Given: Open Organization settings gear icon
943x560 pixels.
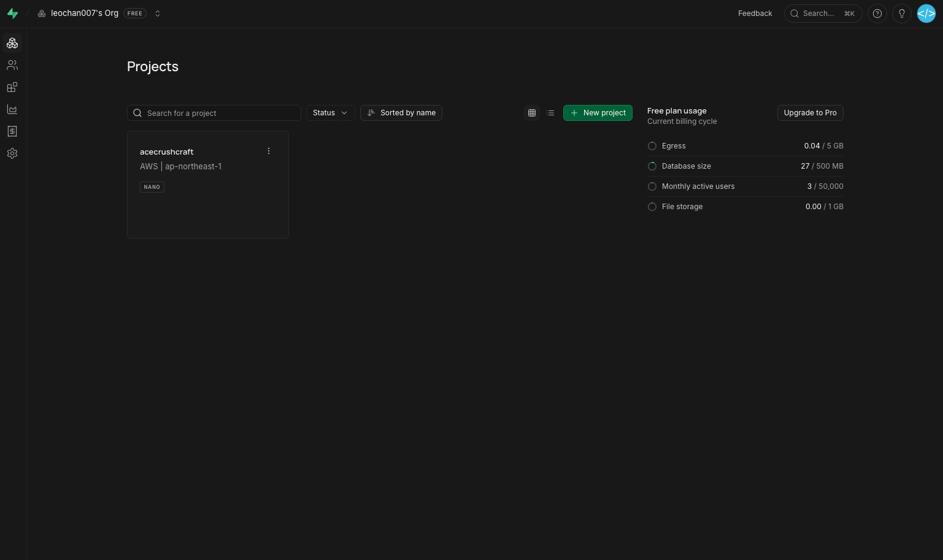Looking at the screenshot, I should click(x=12, y=153).
